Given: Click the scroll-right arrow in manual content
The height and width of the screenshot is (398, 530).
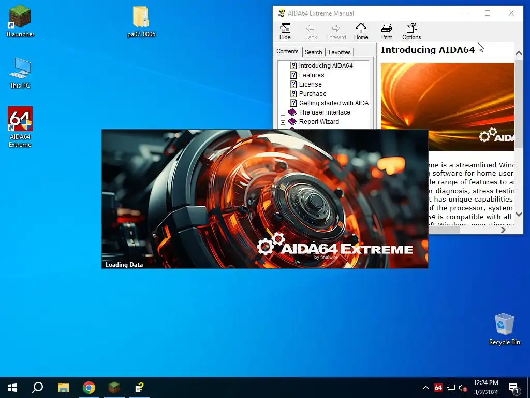Looking at the screenshot, I should click(x=503, y=230).
